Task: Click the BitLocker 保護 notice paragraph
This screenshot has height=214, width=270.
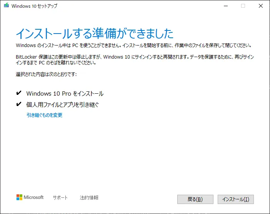Action: click(x=135, y=60)
